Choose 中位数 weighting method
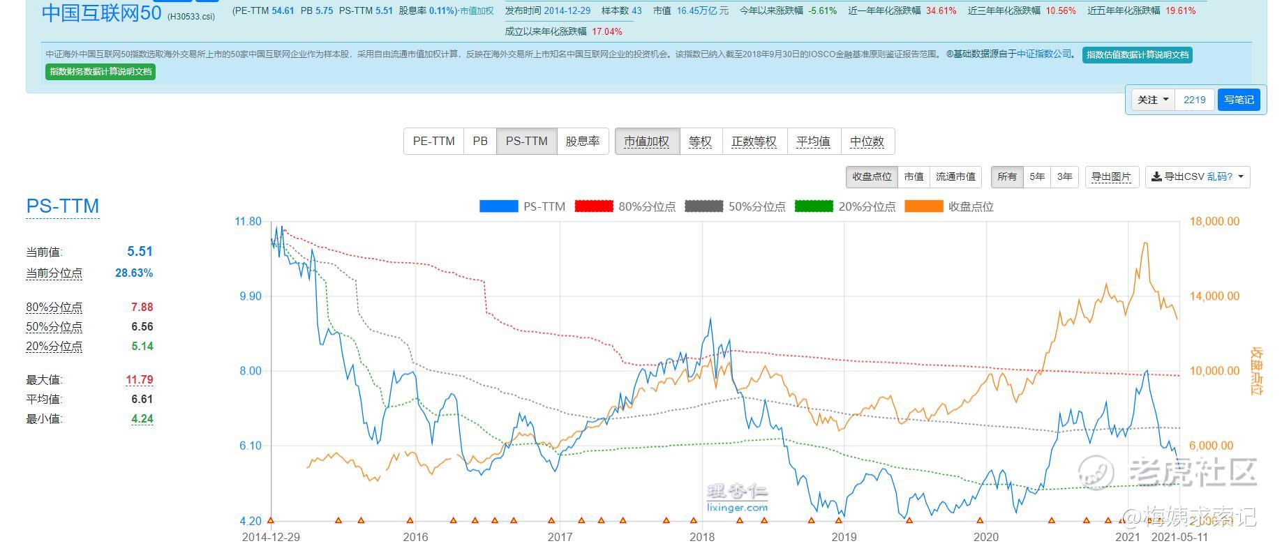The image size is (1282, 546). pos(867,142)
